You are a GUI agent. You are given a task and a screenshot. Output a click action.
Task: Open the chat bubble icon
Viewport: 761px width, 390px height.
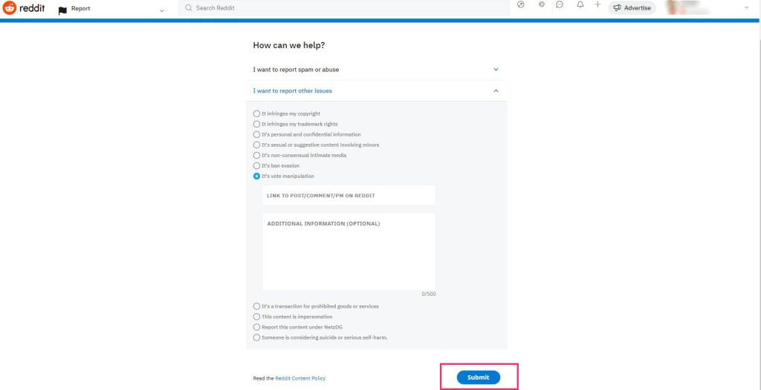(560, 5)
